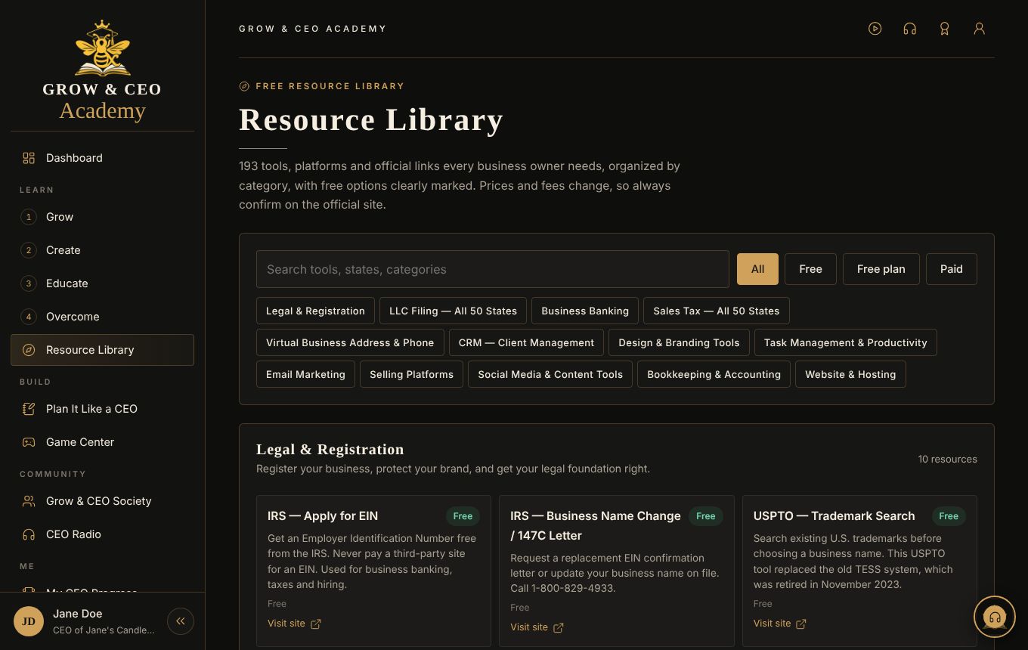Click external-link icon under USPTO Trademark Search
This screenshot has width=1028, height=650.
coord(801,624)
